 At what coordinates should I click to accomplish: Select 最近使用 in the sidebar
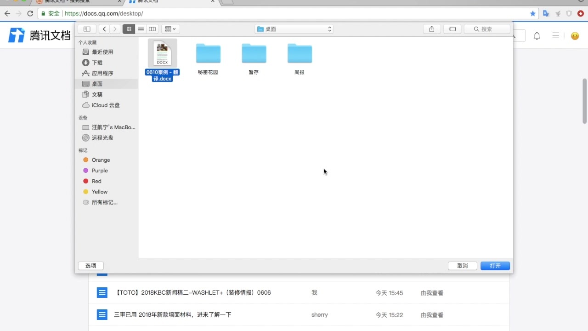click(107, 52)
